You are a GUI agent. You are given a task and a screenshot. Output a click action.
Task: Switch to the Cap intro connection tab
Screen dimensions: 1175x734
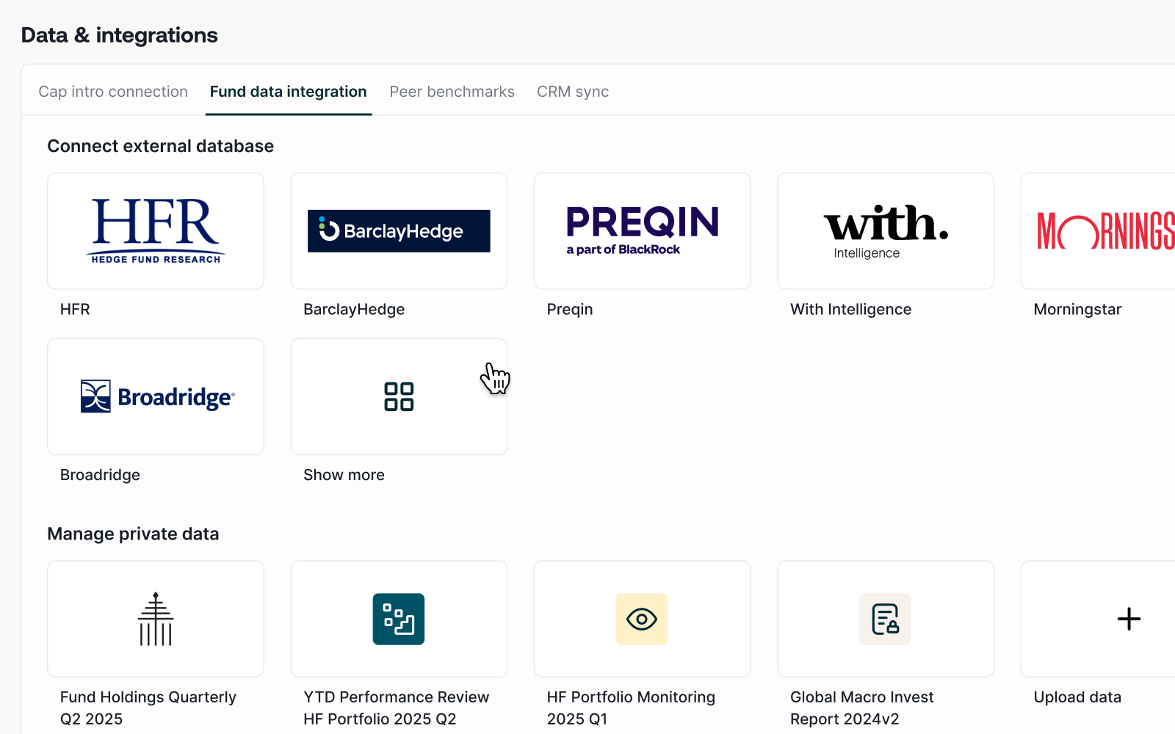[113, 92]
